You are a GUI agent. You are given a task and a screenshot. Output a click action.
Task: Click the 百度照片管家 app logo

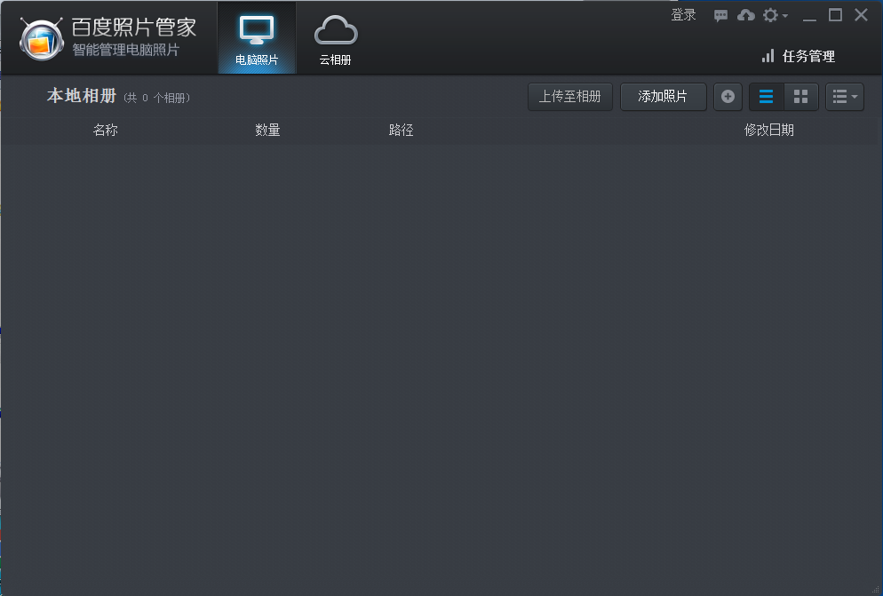41,39
